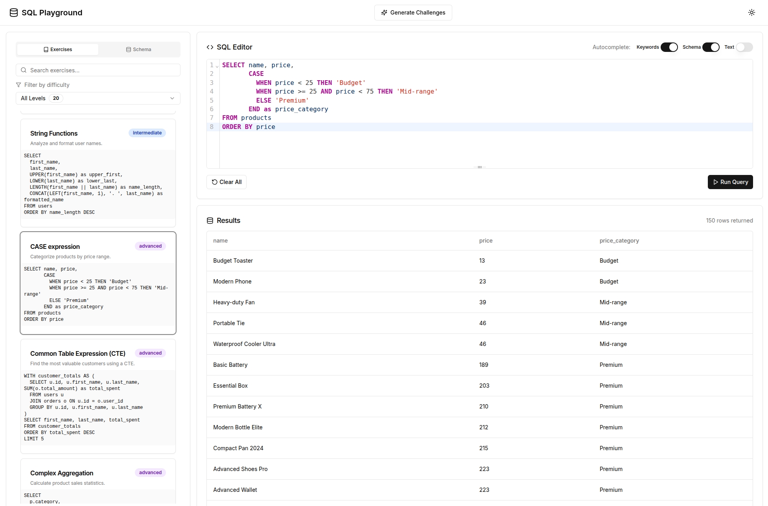Click the reset arrow icon in Clear All
Image resolution: width=768 pixels, height=506 pixels.
click(215, 182)
